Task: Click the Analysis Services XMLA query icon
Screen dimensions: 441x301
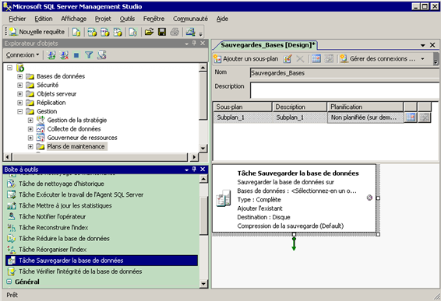Action: click(118, 32)
